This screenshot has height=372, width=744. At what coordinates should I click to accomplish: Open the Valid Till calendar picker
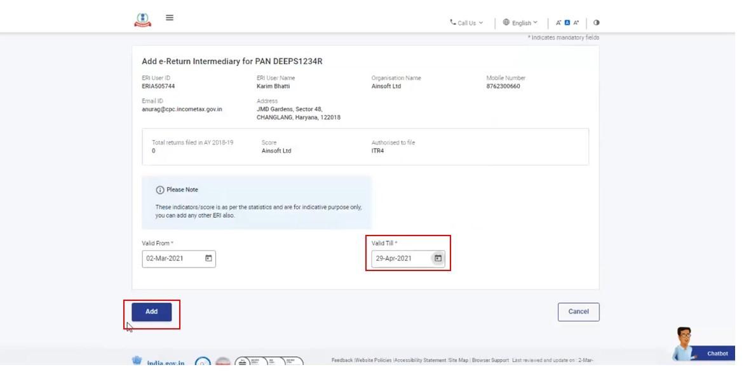tap(437, 258)
